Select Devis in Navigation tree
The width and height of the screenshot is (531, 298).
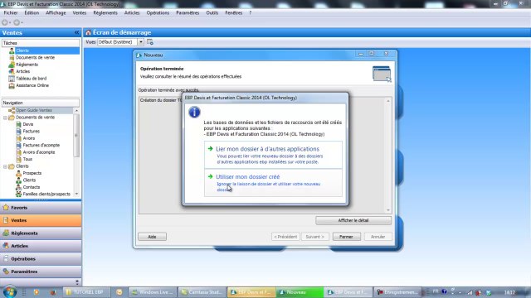pyautogui.click(x=27, y=124)
